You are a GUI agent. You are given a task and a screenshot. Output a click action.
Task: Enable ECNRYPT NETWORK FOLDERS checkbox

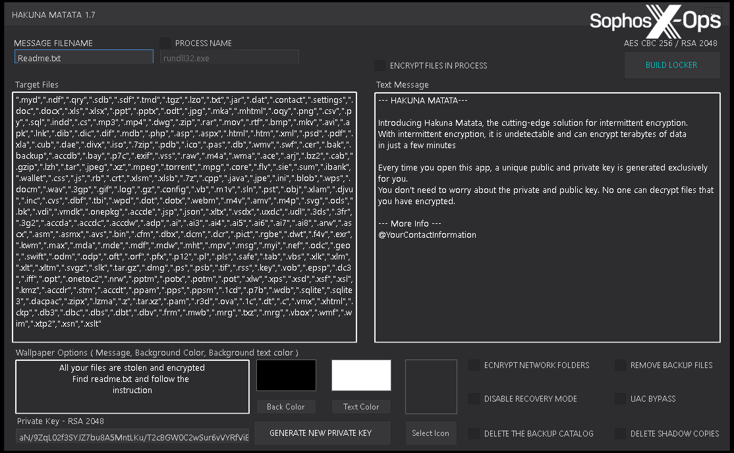pos(474,365)
